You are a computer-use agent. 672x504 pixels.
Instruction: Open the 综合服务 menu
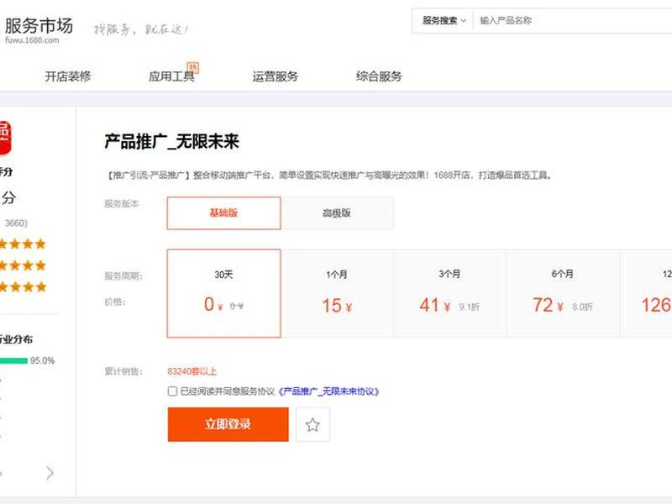coord(379,76)
